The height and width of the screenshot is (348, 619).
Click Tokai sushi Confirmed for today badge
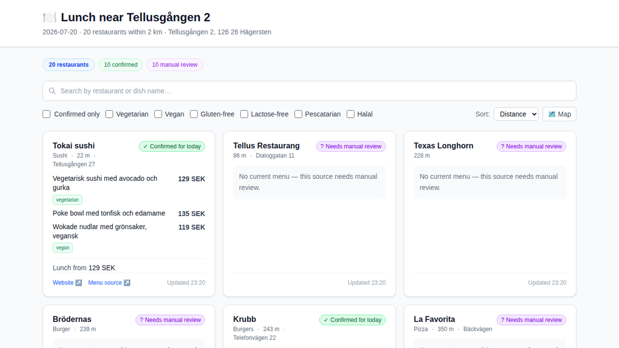pos(172,146)
